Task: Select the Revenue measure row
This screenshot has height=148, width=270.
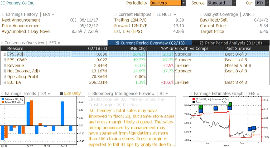Action: pyautogui.click(x=135, y=66)
